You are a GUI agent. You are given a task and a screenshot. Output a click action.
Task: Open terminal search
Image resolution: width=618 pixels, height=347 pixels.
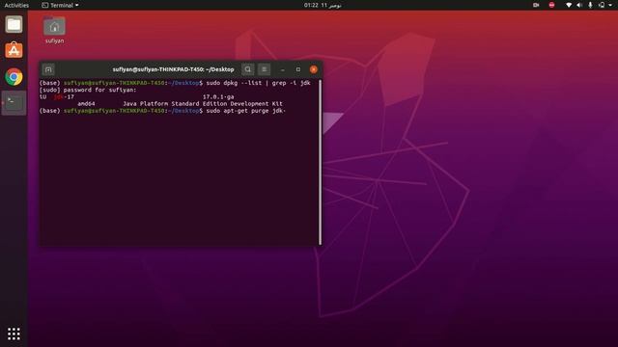point(248,69)
